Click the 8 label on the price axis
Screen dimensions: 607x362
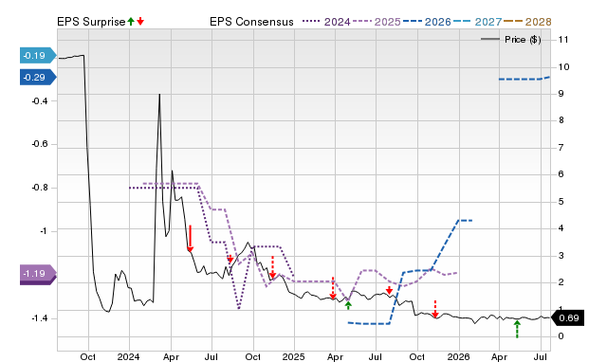tap(561, 120)
